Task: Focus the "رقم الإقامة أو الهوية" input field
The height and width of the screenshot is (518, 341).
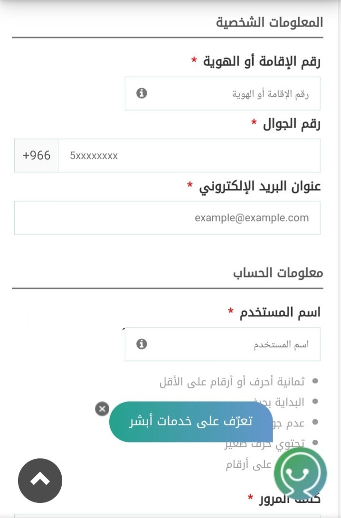Action: coord(223,93)
